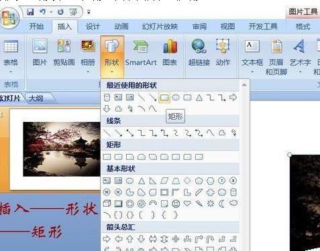
Task: Select the parallelogram in 基本形状
Action: (164, 181)
